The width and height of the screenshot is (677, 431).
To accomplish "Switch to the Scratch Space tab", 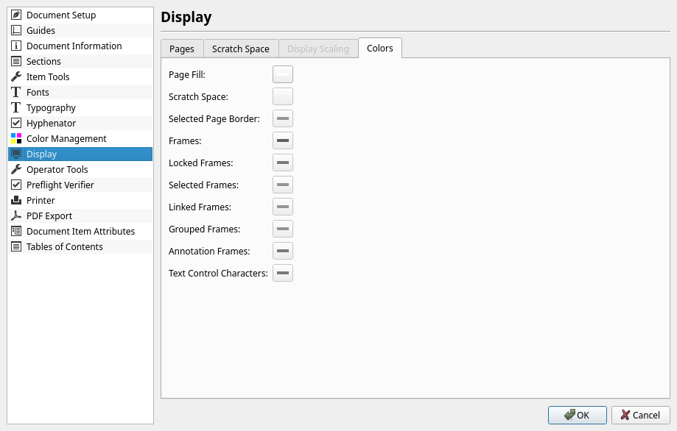I will [x=241, y=49].
